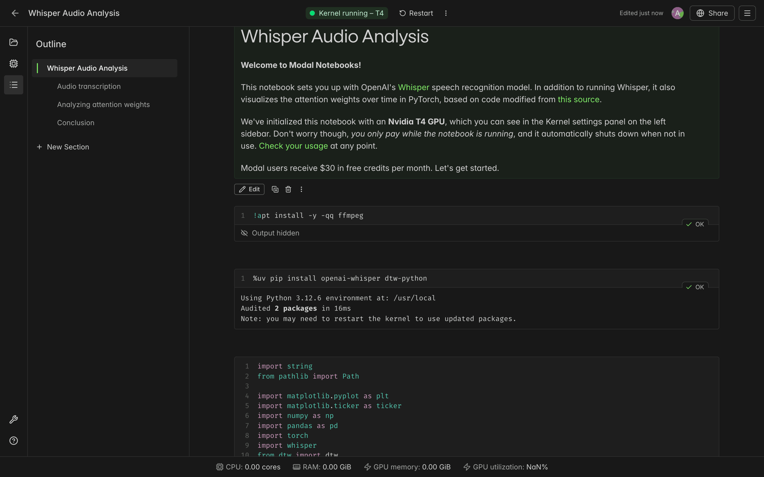Screen dimensions: 764x477
Task: Click the 'import torch' code line
Action: [x=283, y=436]
